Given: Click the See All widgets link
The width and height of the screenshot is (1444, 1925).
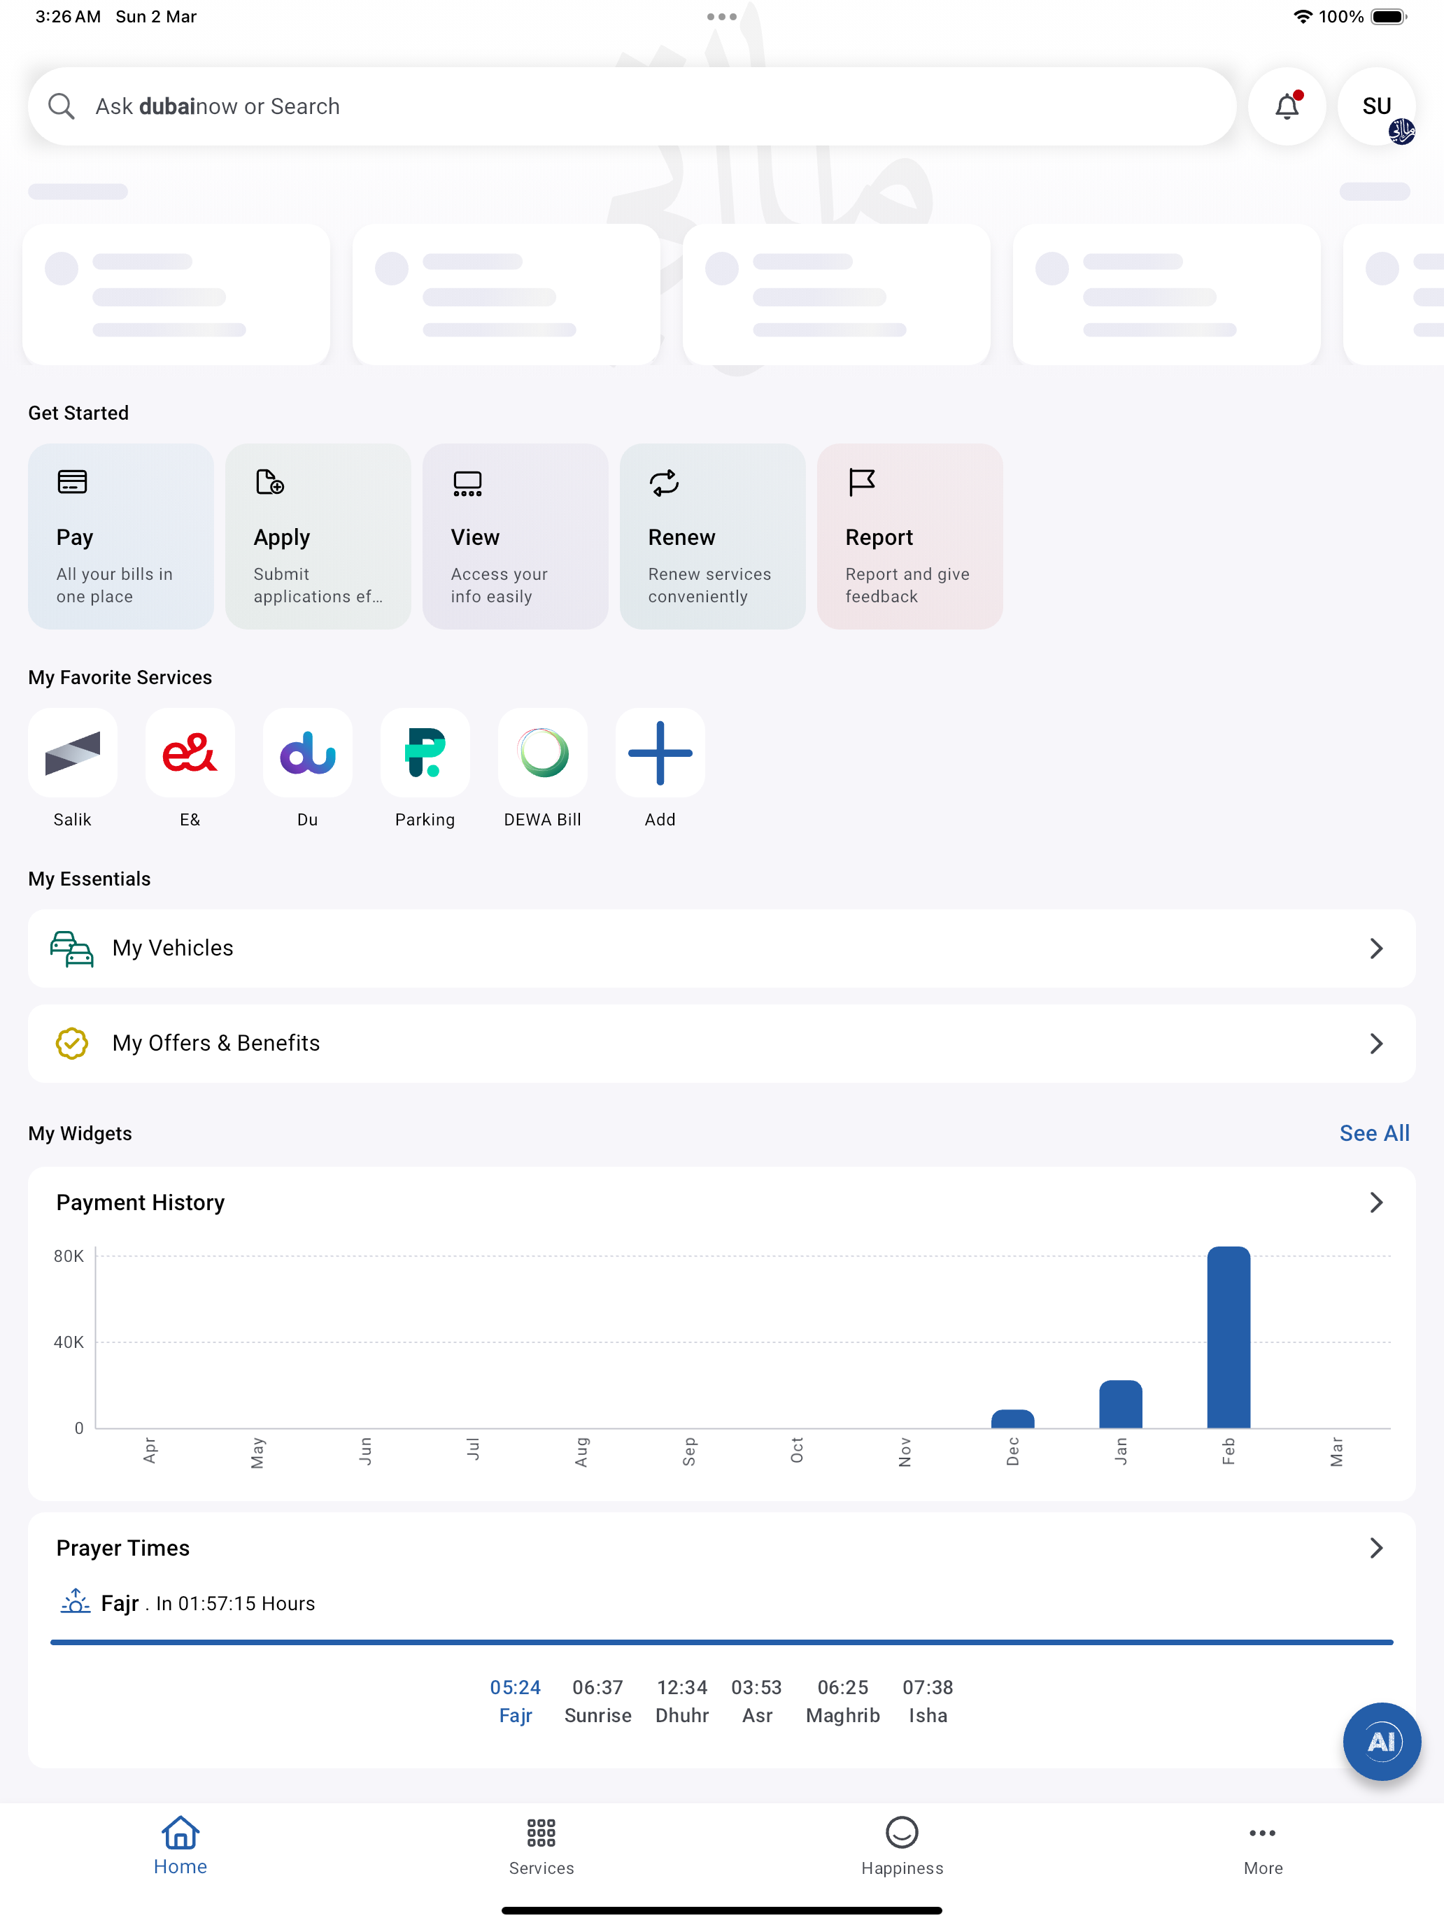Looking at the screenshot, I should (x=1374, y=1132).
